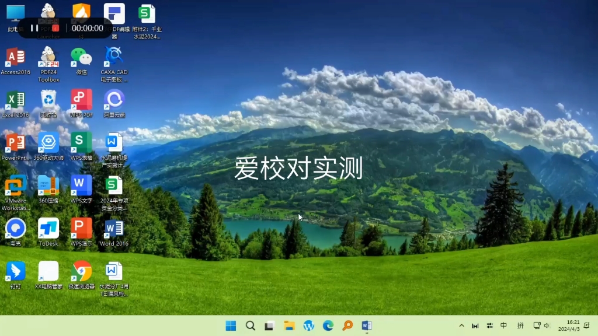Image resolution: width=598 pixels, height=336 pixels.
Task: Expand hidden system tray icons
Action: point(460,325)
